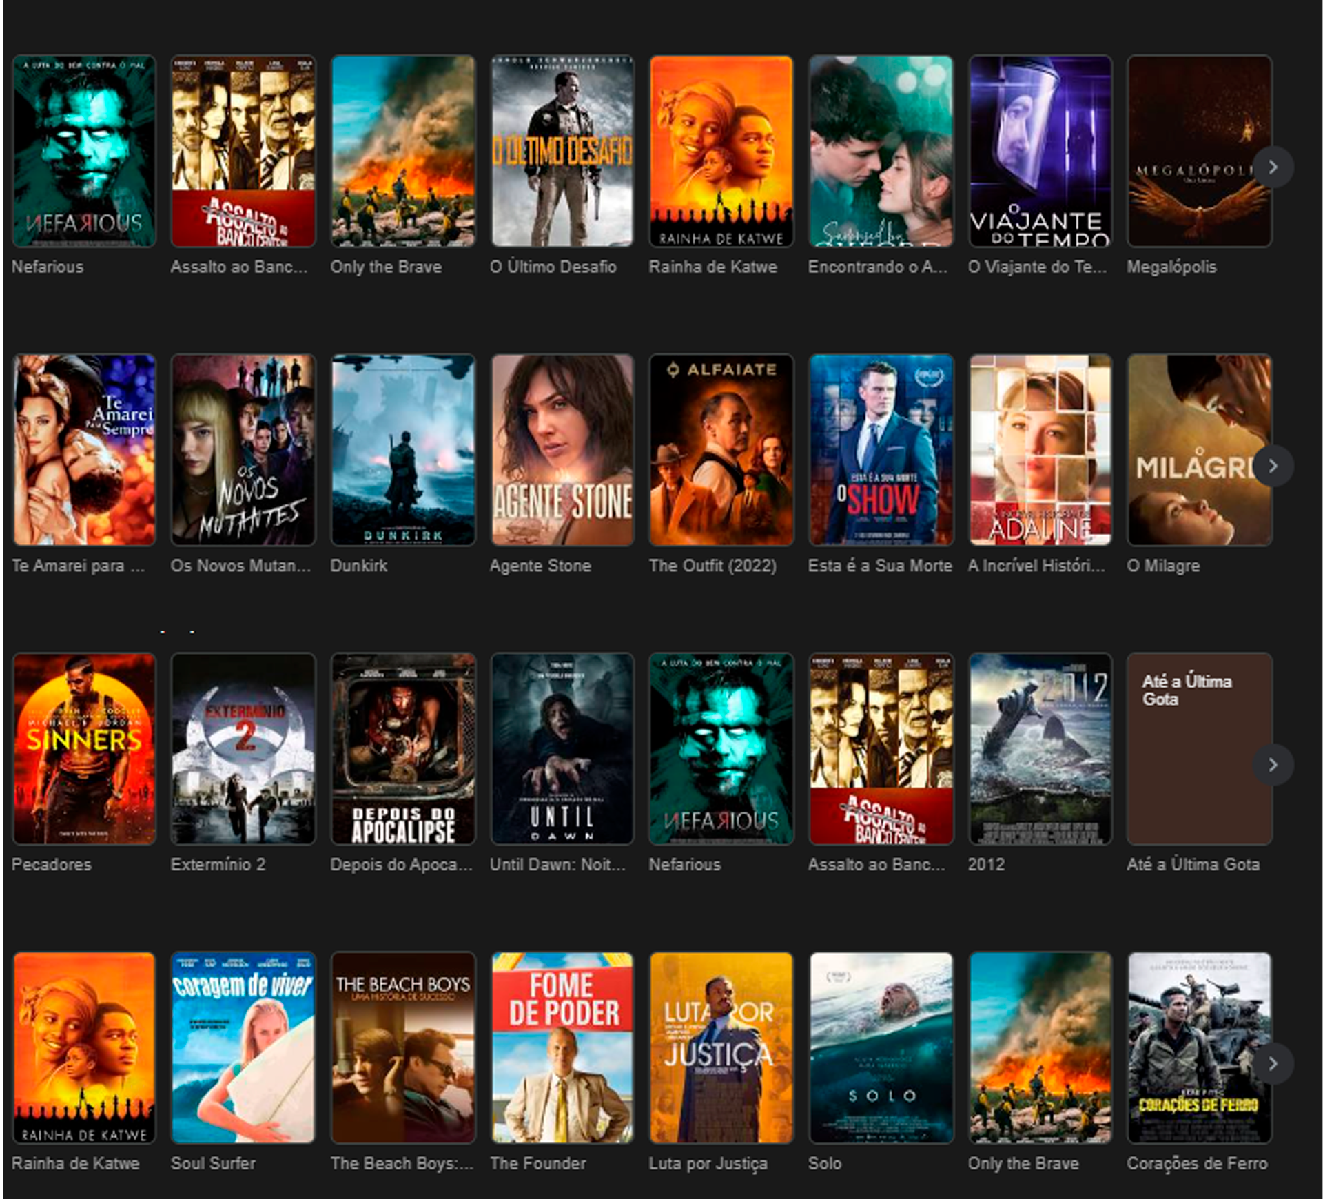The width and height of the screenshot is (1323, 1199).
Task: Open the O Último Desafio poster
Action: pyautogui.click(x=562, y=151)
